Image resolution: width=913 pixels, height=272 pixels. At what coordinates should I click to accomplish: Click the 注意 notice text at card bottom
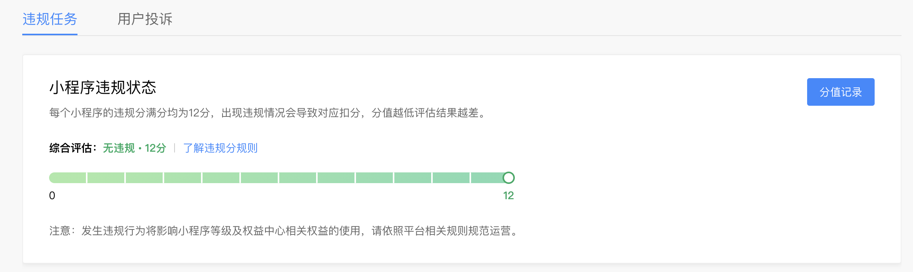pos(283,231)
